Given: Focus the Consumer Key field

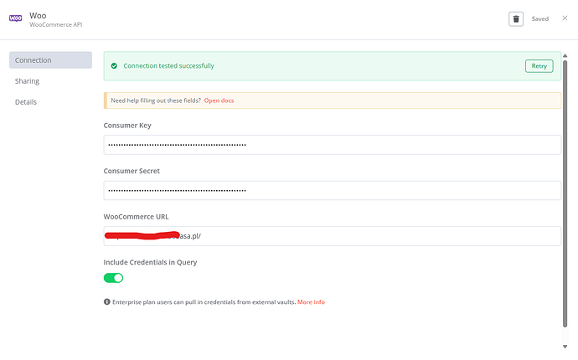Looking at the screenshot, I should tap(332, 145).
